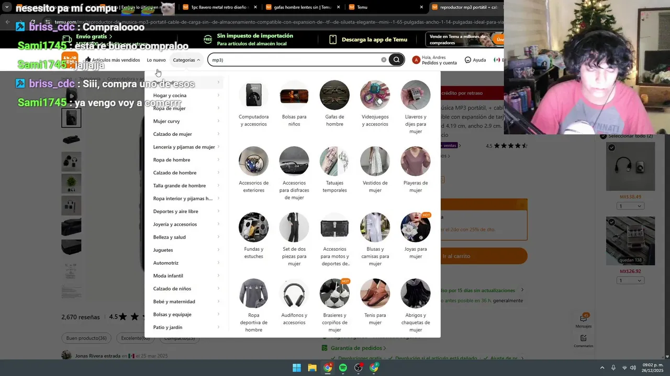Expand Calzado de mujer category
The image size is (670, 376).
click(186, 134)
